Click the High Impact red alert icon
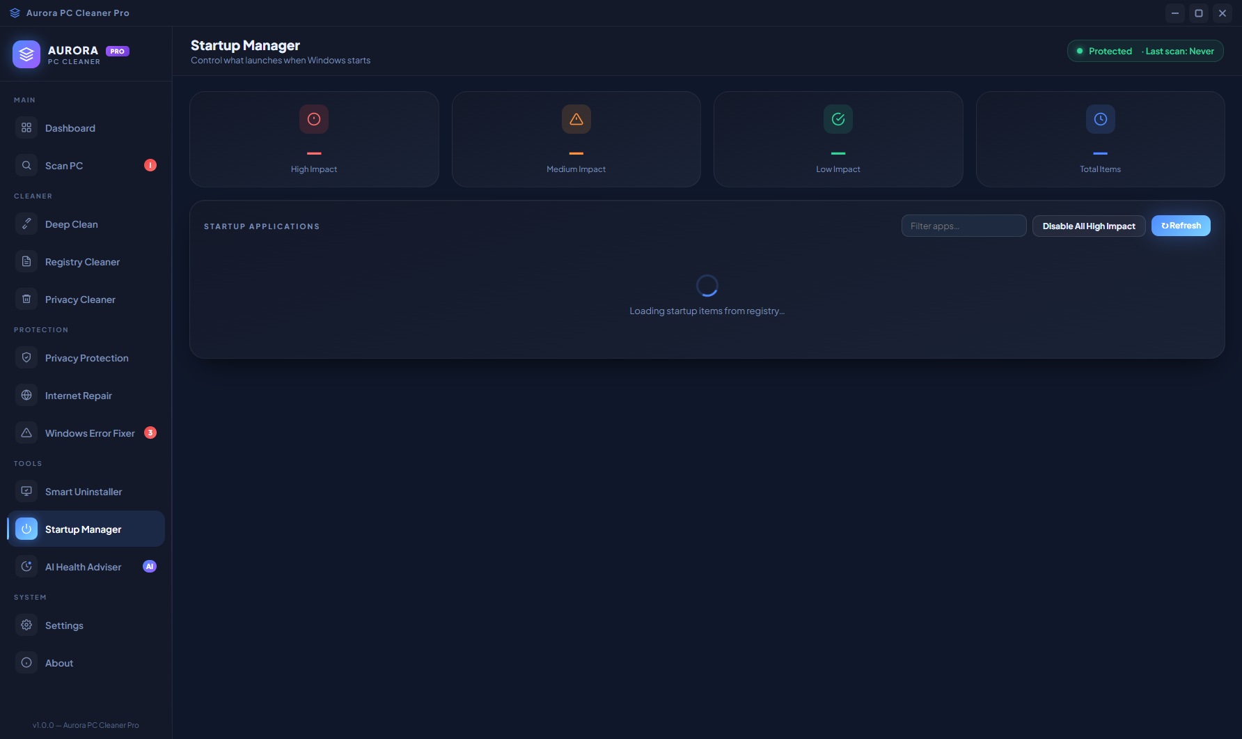Image resolution: width=1242 pixels, height=739 pixels. point(314,119)
